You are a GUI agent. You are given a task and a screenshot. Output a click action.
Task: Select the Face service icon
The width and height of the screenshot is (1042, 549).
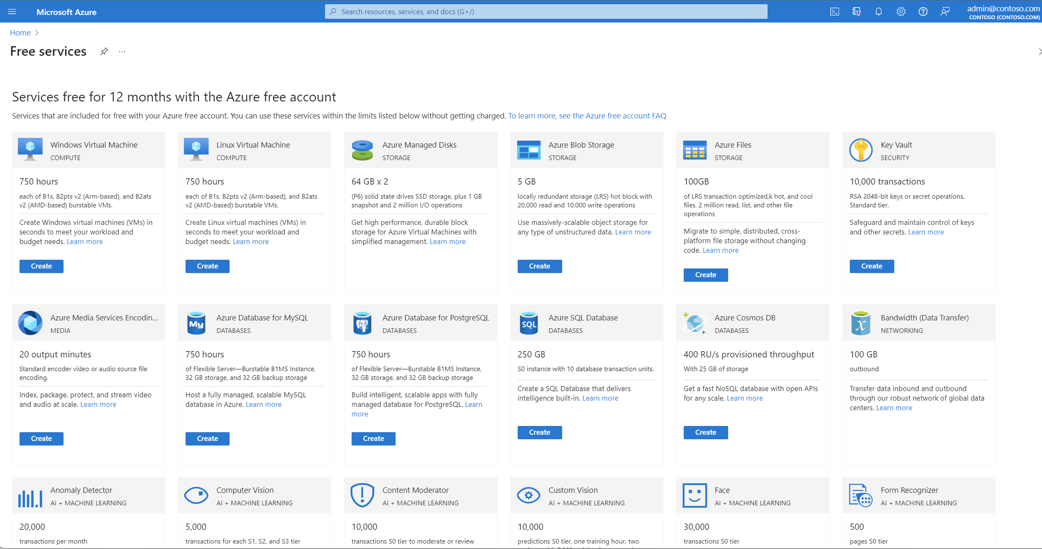[x=695, y=495]
